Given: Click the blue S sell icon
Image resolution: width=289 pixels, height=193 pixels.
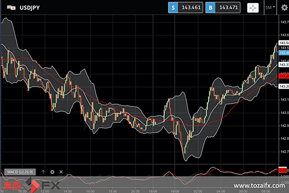Looking at the screenshot, I should coord(173,8).
